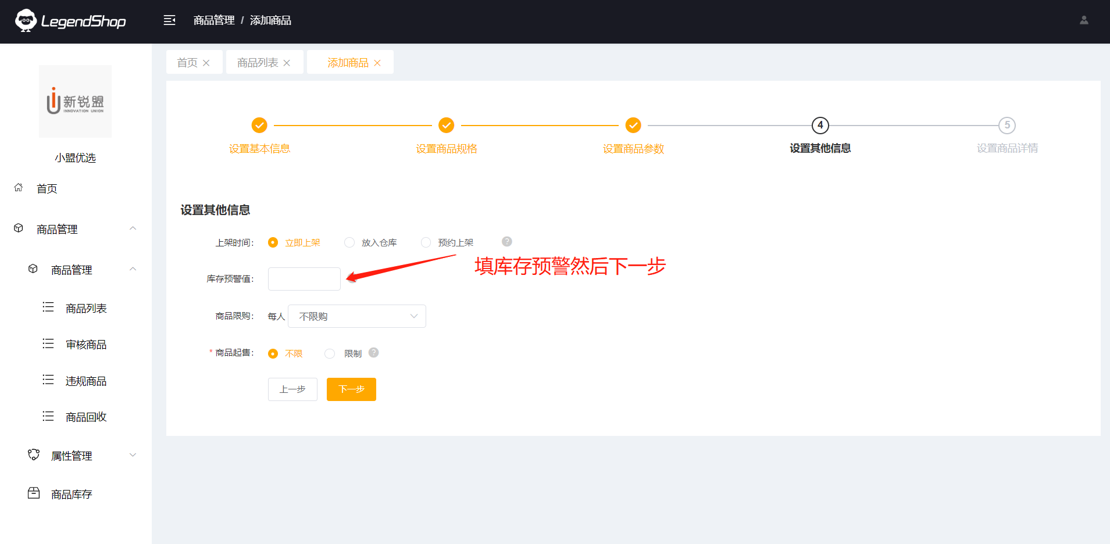Choose 限制 for 商品起售
1110x544 pixels.
click(330, 353)
